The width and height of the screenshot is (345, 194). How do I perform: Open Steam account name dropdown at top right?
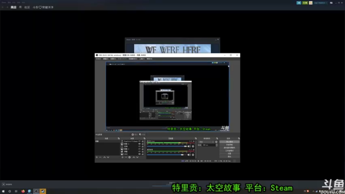pyautogui.click(x=320, y=3)
